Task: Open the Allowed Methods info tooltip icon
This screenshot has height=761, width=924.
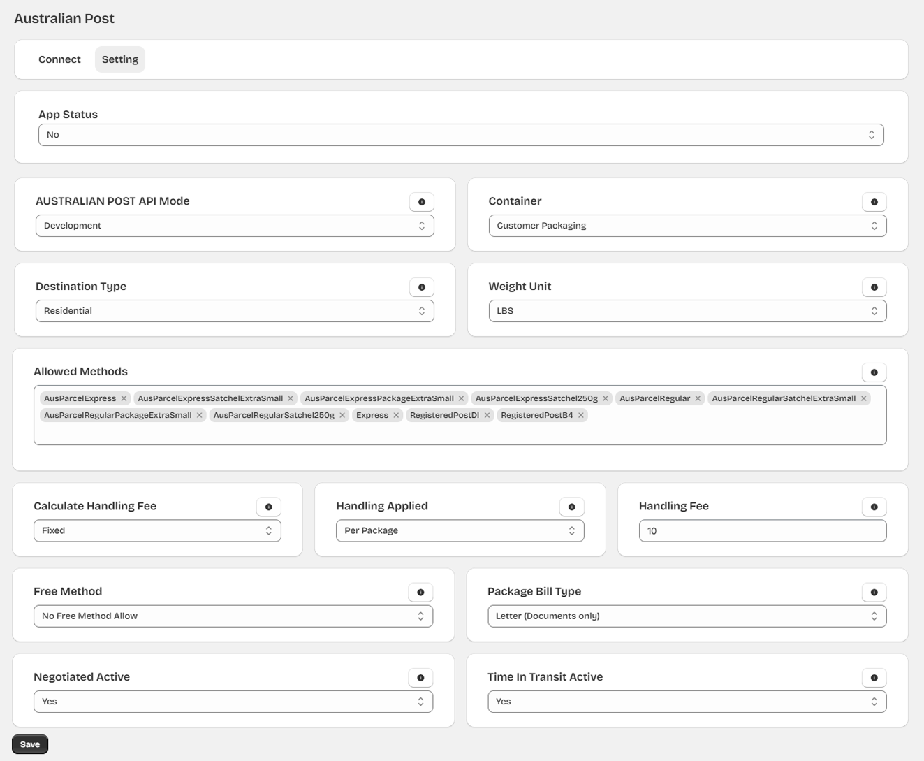Action: [x=874, y=372]
